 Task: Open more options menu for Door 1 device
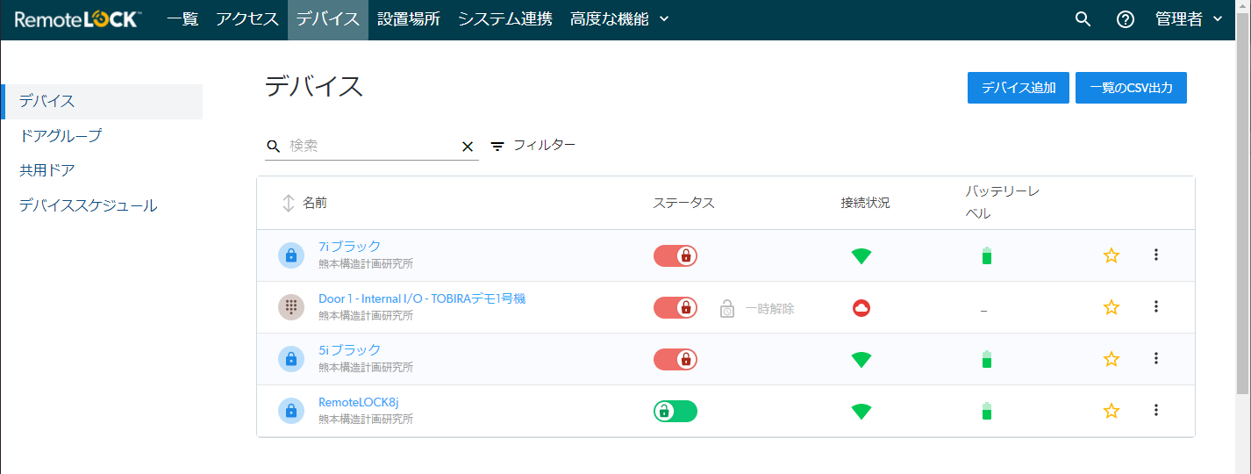[x=1156, y=306]
